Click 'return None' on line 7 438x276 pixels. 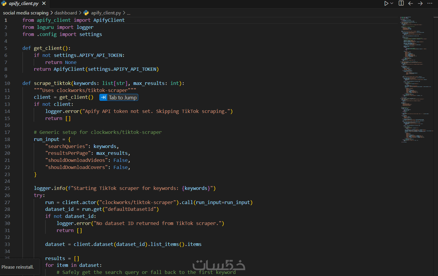point(61,63)
